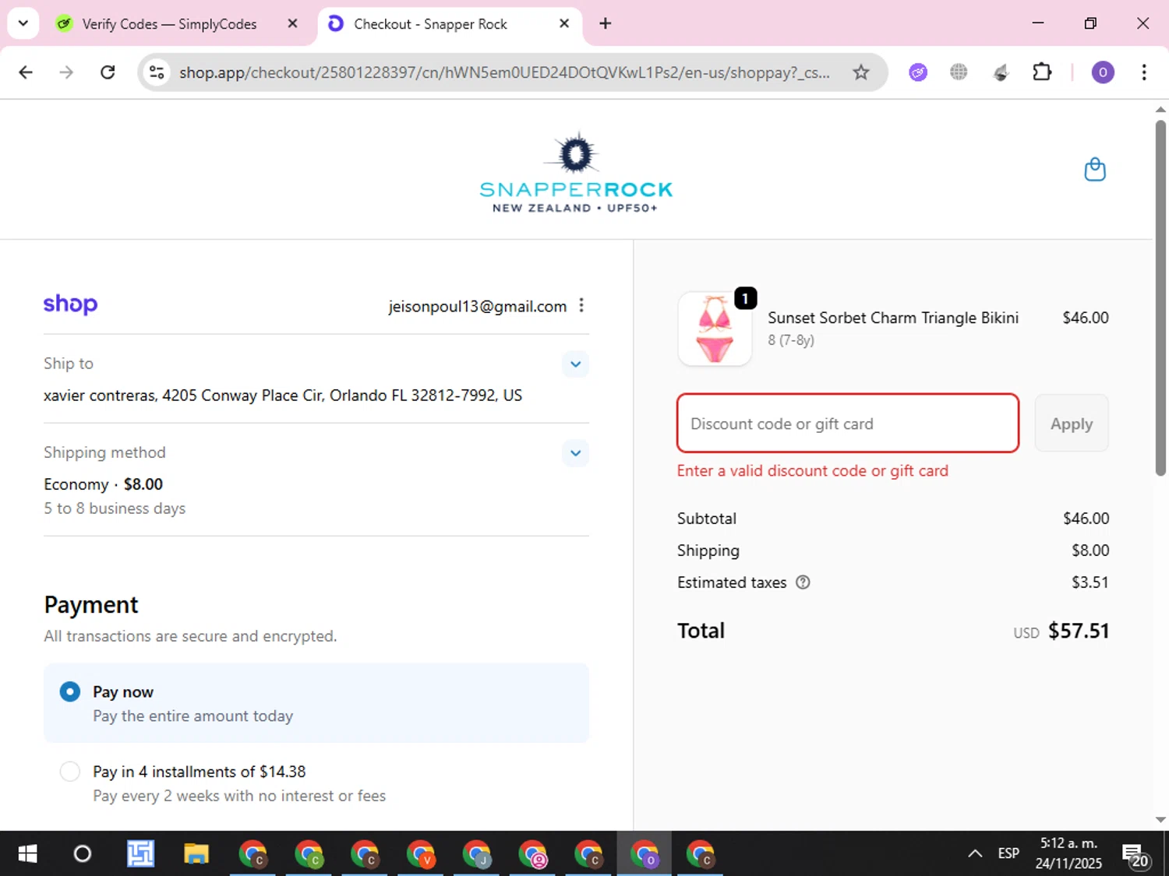Open the Chrome three-dot menu
The height and width of the screenshot is (876, 1169).
tap(1144, 72)
